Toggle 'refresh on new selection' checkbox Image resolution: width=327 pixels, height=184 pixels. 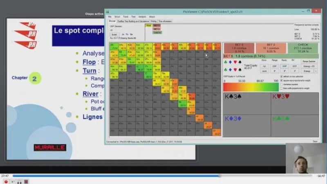(282, 76)
